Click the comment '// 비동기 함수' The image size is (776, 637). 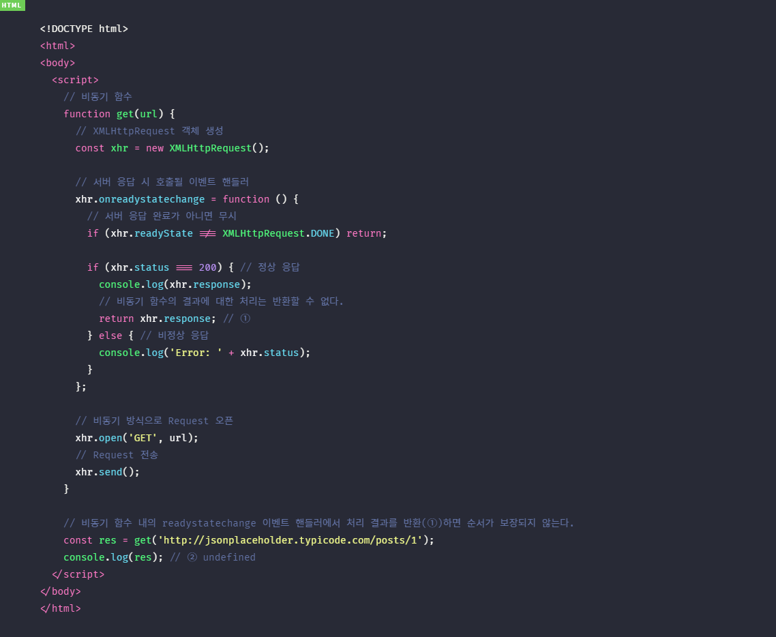98,97
